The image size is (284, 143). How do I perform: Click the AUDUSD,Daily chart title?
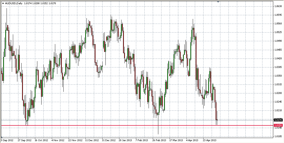(14, 3)
